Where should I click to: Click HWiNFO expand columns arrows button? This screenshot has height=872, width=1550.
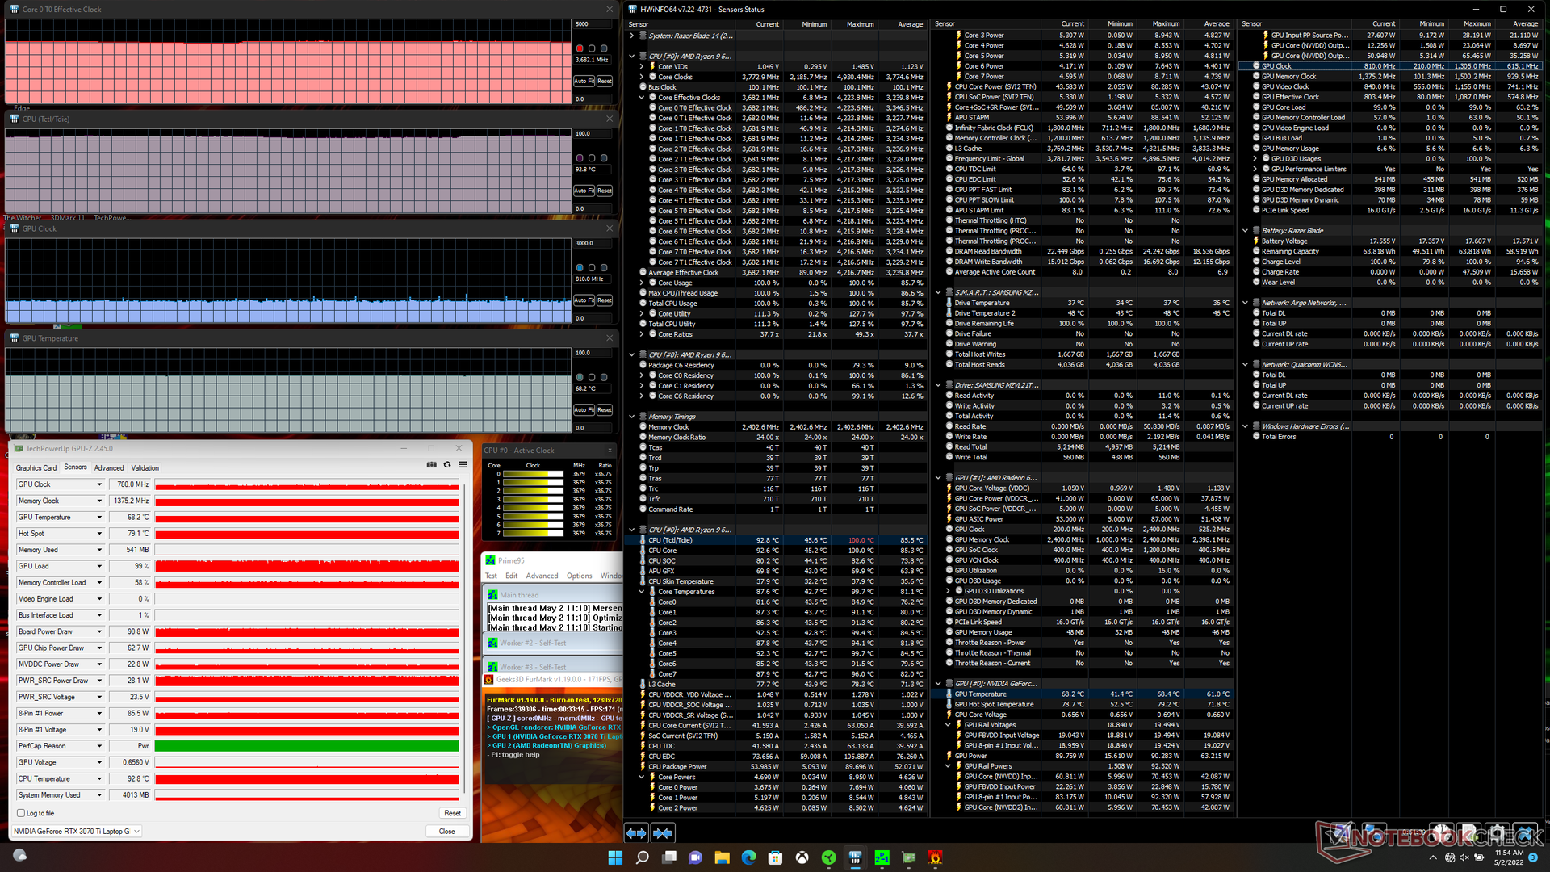[x=636, y=832]
